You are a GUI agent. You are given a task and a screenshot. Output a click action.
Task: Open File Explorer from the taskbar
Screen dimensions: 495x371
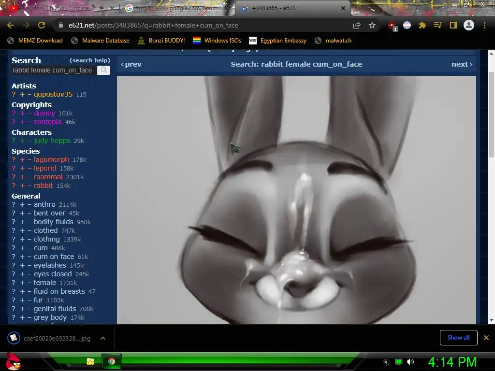click(x=90, y=361)
